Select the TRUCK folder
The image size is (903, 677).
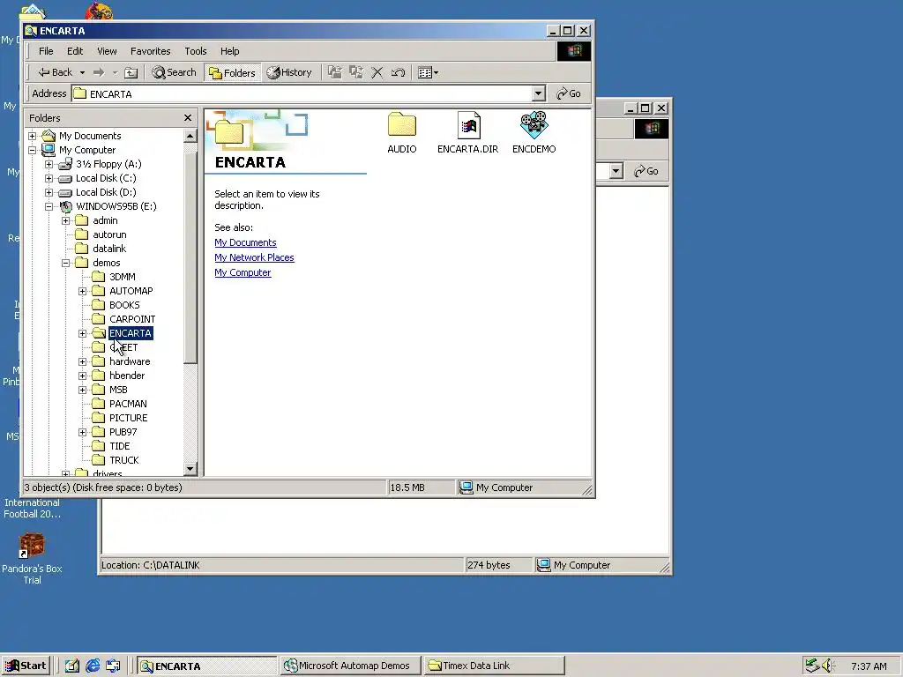[x=123, y=460]
